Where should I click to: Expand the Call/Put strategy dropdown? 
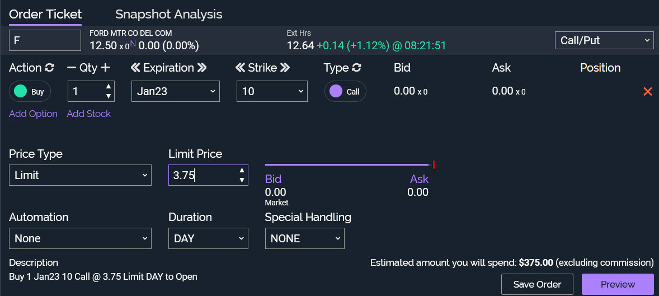point(604,40)
